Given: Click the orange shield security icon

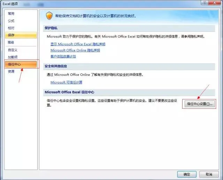Looking at the screenshot, I should [49, 15].
